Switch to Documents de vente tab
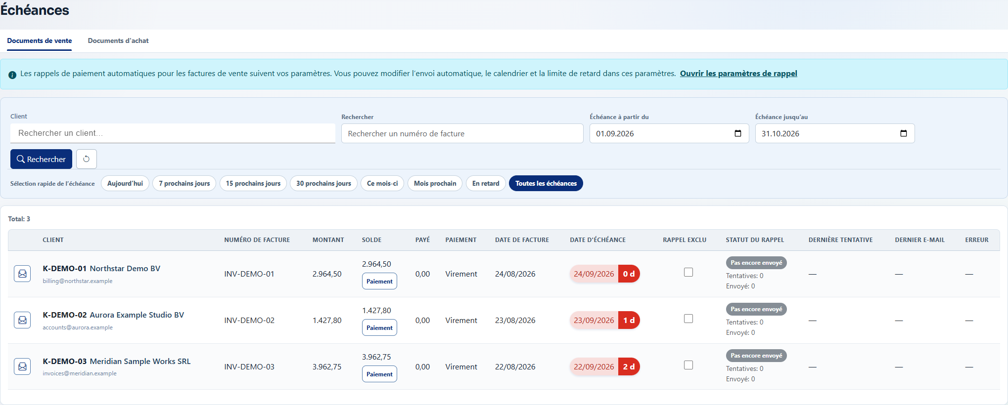Viewport: 1008px width, 405px height. [40, 40]
